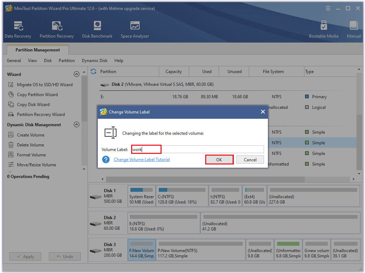The height and width of the screenshot is (273, 365).
Task: Open the Change Volume Label Tutorial link
Action: [x=142, y=160]
